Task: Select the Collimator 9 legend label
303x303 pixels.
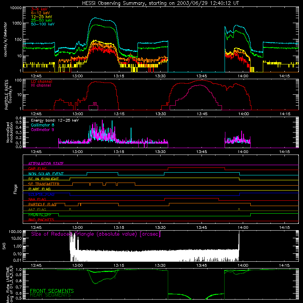Action: tap(42, 130)
